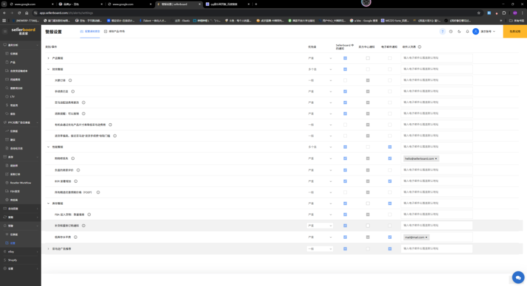Open a new browser tab with the plus button
The image size is (527, 286).
pyautogui.click(x=256, y=4)
